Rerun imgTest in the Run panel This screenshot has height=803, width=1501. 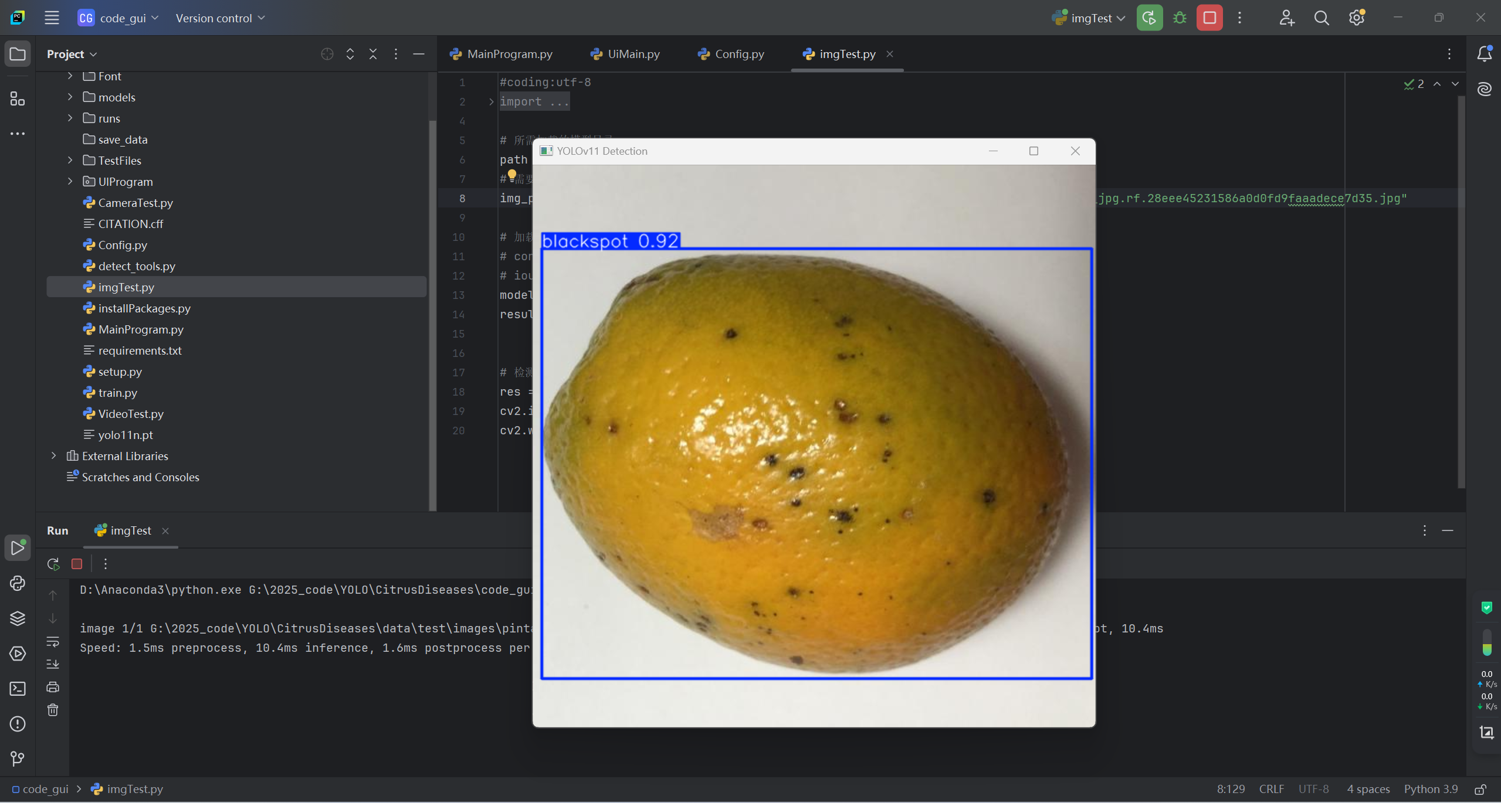point(53,564)
